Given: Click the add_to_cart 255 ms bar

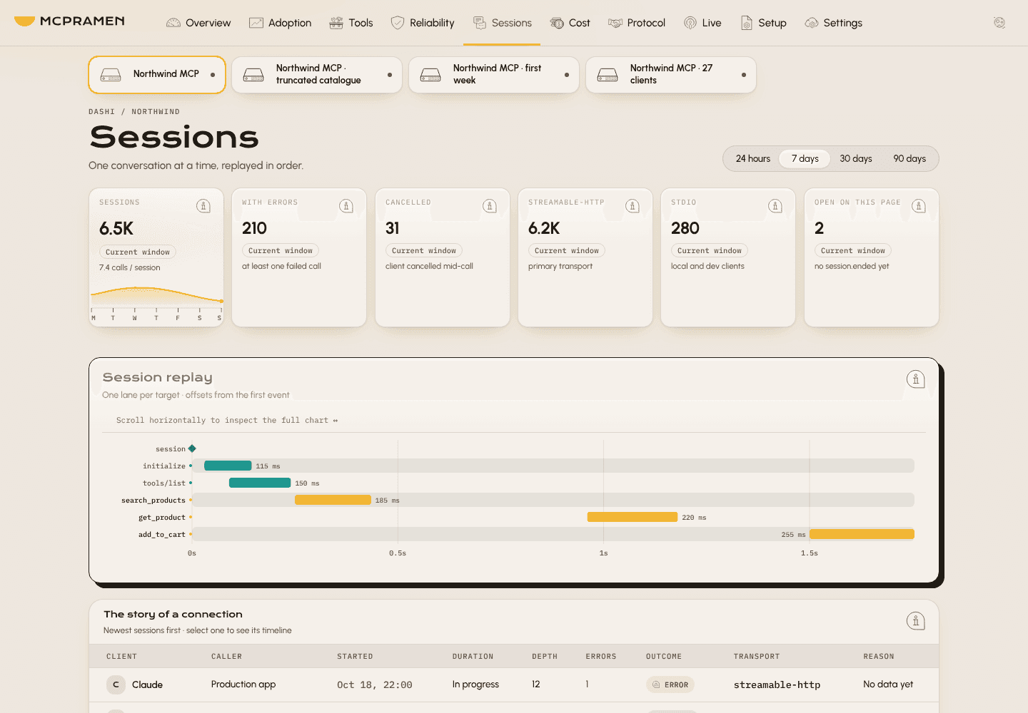Looking at the screenshot, I should [x=862, y=534].
